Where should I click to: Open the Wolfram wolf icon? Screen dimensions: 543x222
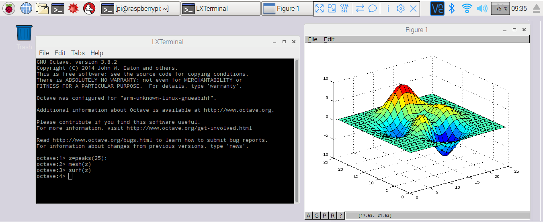(89, 8)
